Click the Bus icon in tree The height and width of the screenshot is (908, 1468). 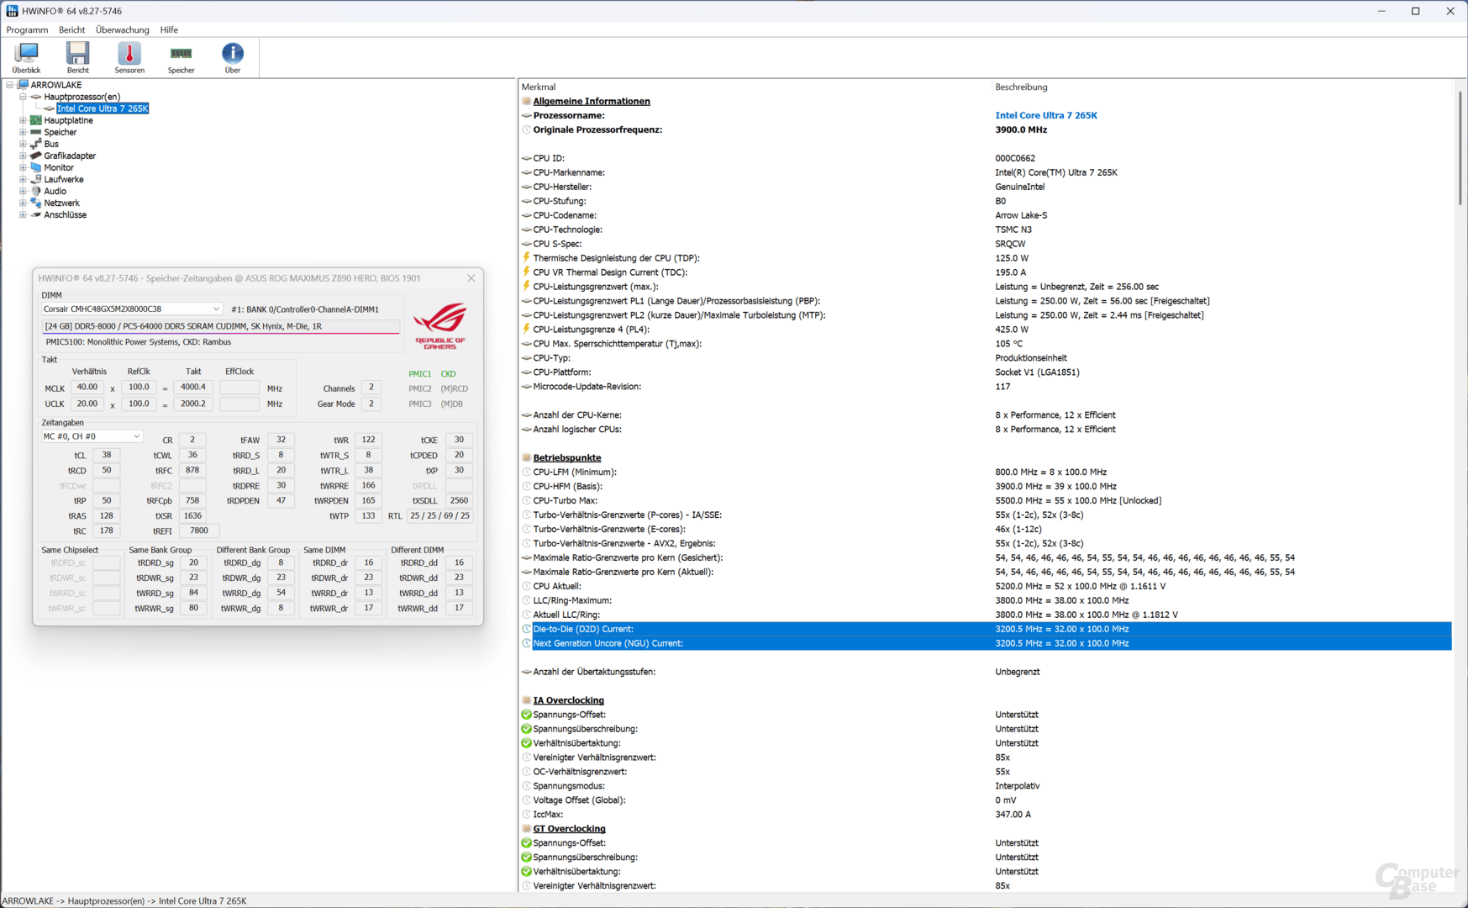(36, 144)
